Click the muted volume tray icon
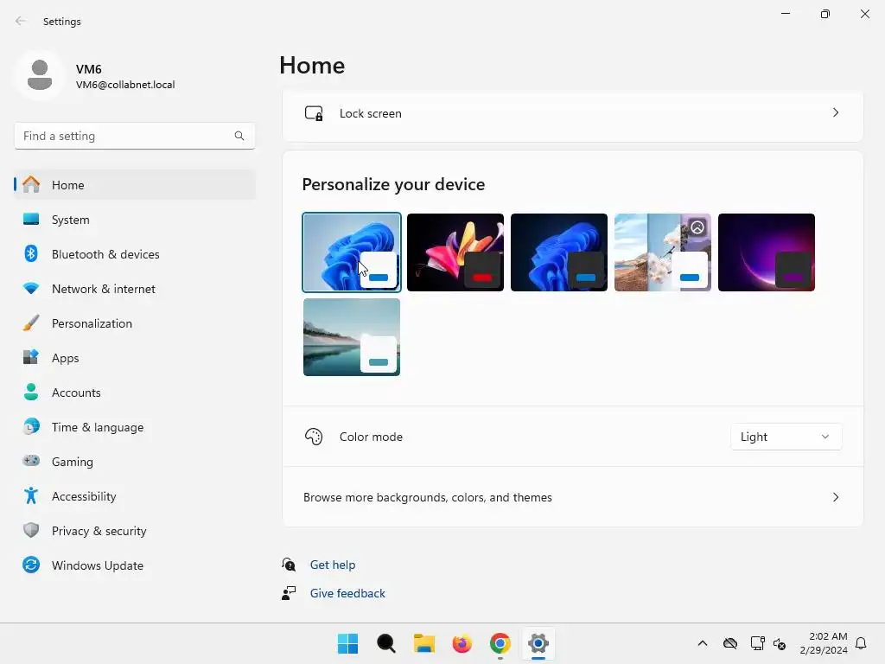This screenshot has height=664, width=885. click(780, 643)
